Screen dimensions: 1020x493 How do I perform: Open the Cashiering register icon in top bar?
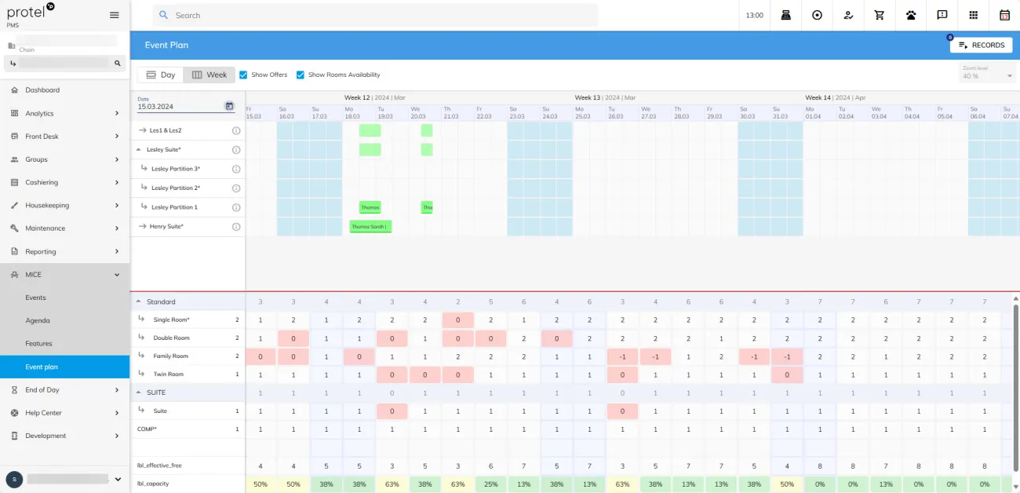(x=785, y=15)
